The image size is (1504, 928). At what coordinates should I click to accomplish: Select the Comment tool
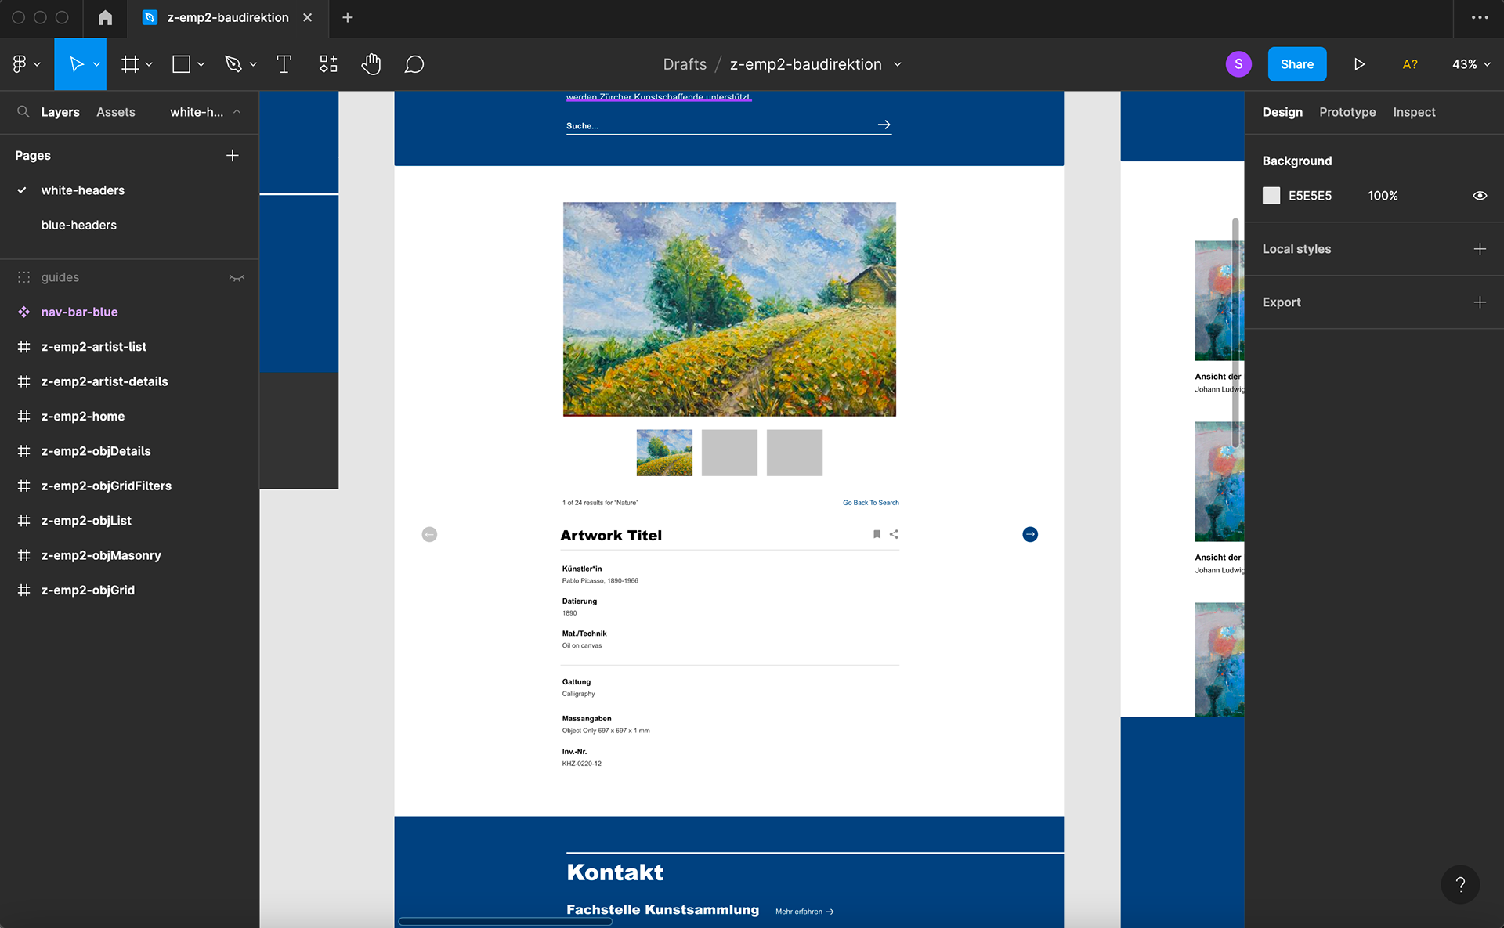coord(414,64)
